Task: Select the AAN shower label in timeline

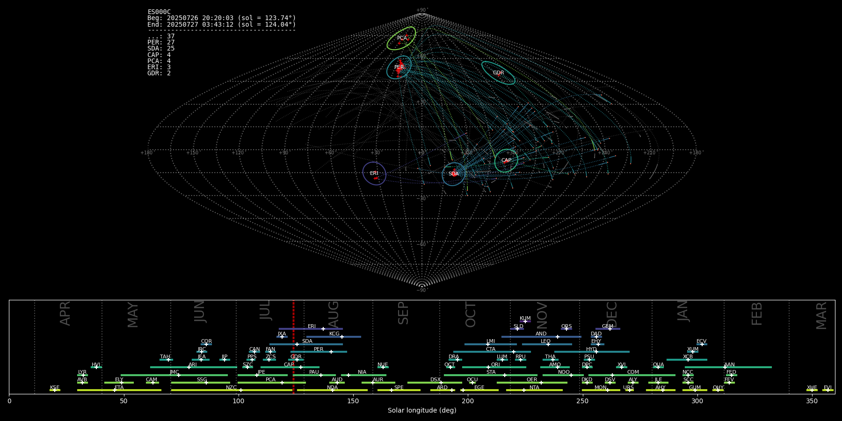Action: 729,365
